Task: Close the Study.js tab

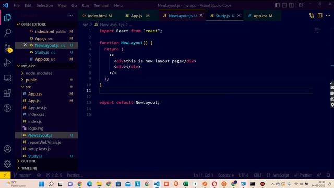Action: click(x=239, y=15)
